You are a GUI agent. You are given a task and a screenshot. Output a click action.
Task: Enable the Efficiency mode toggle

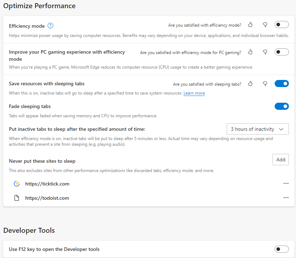pyautogui.click(x=281, y=25)
